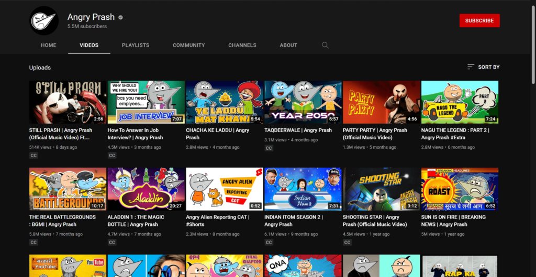
Task: Click CC badge under STILL PRASH video
Action: point(33,155)
